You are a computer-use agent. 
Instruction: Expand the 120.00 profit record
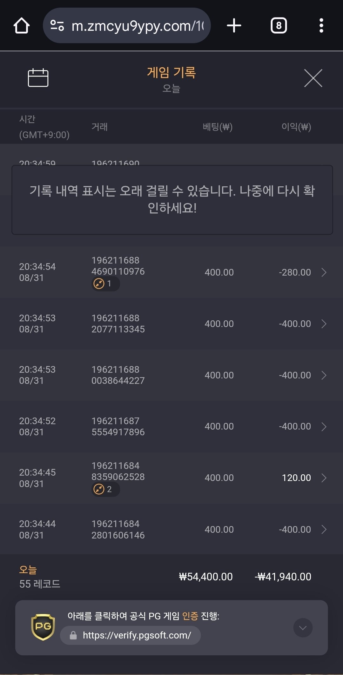324,478
